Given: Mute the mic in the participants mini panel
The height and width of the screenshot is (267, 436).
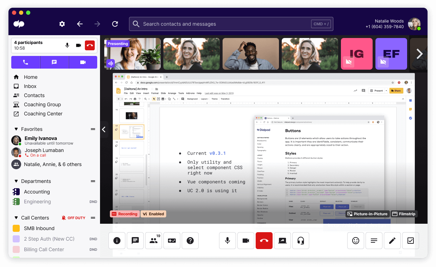Looking at the screenshot, I should (67, 45).
